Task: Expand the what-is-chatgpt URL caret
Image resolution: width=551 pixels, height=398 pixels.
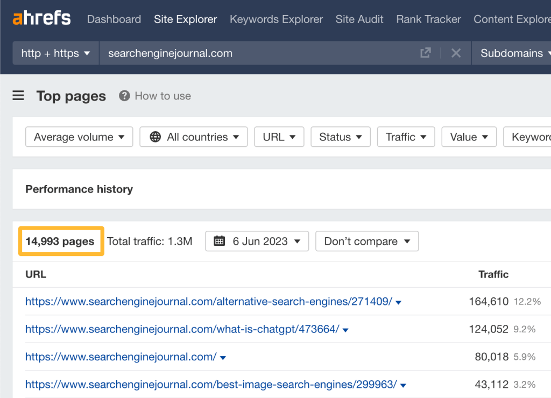Action: pos(345,330)
